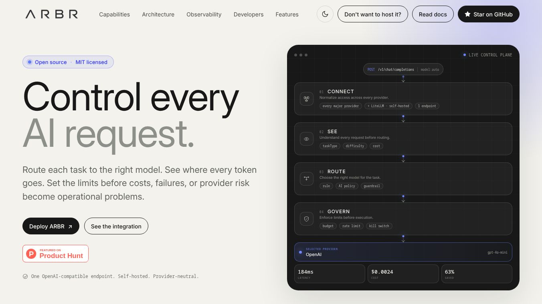
Task: Click the GOVERN shield icon
Action: click(x=307, y=219)
